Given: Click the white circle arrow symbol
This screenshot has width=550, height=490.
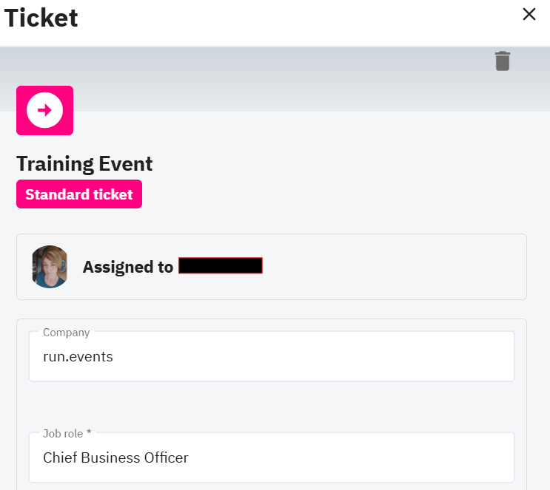Looking at the screenshot, I should point(44,111).
